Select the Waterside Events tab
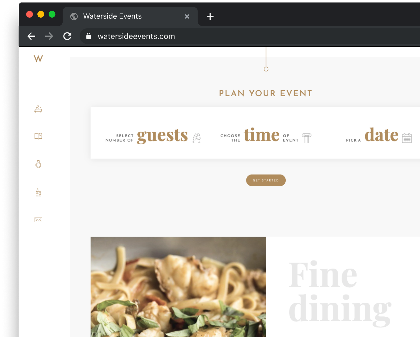Viewport: 420px width, 337px height. click(130, 16)
